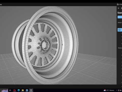This screenshot has width=122, height=92.
Task: Open the Help menu
Action: tap(1, 5)
